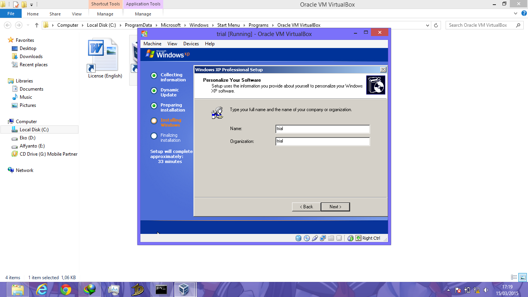The width and height of the screenshot is (528, 297).
Task: Switch to the Home ribbon tab
Action: [33, 14]
